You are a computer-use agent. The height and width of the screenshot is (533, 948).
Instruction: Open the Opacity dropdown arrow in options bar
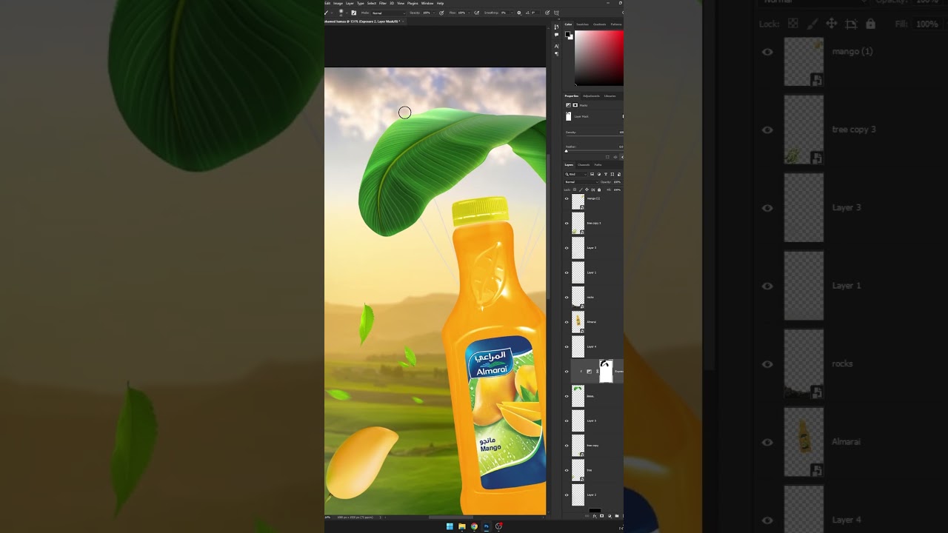click(434, 13)
